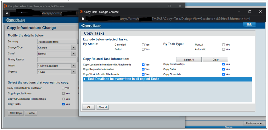Click the BMC icon in Copy Task title bar

coord(81,12)
